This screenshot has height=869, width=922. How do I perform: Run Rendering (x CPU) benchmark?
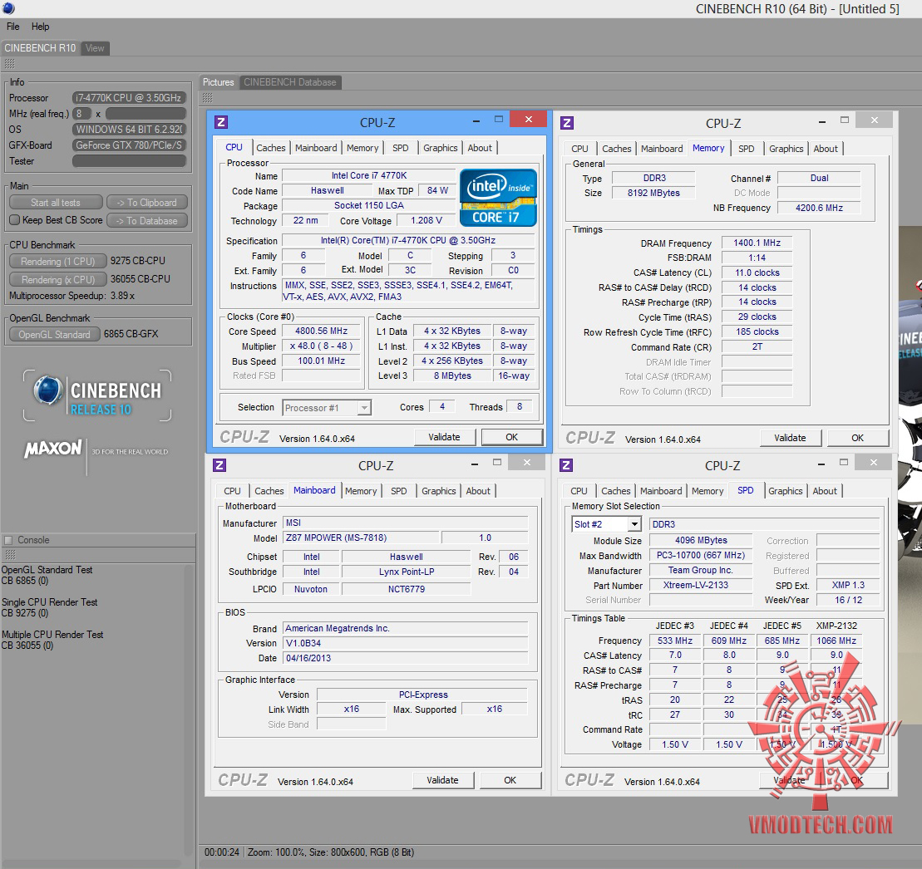point(57,280)
